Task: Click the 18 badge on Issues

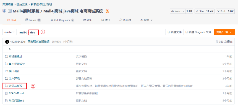Action: [39, 20]
